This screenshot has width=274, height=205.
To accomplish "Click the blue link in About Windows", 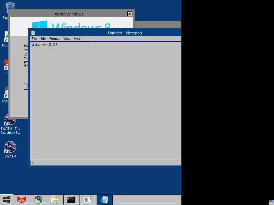I will click(26, 88).
